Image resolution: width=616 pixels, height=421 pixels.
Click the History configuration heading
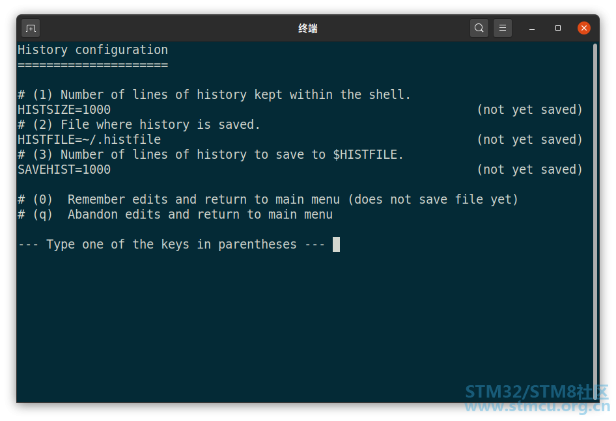pos(92,50)
